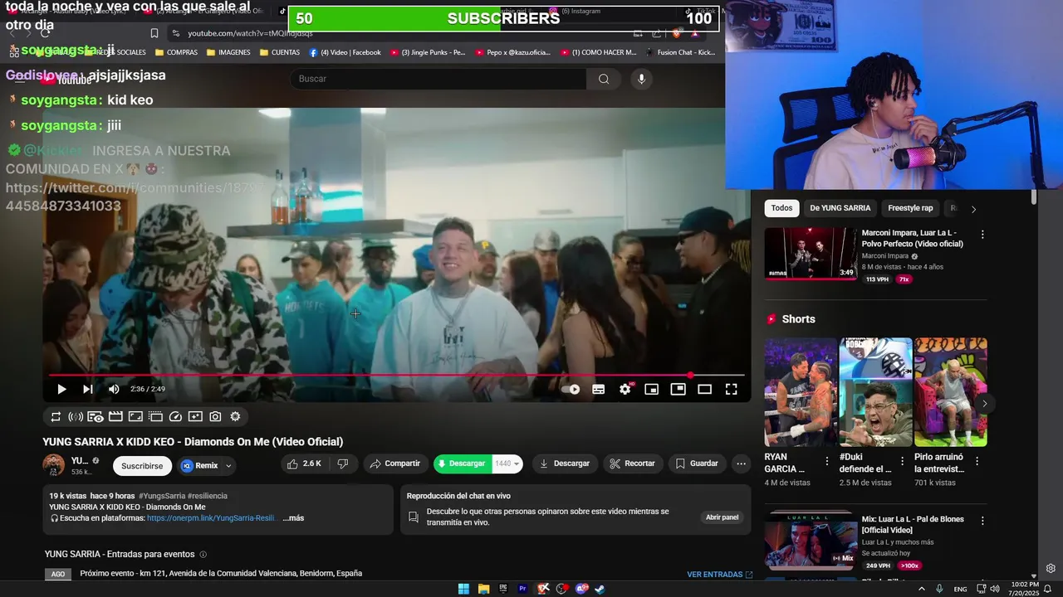Show more filter chips arrow
The width and height of the screenshot is (1063, 597).
pyautogui.click(x=973, y=209)
